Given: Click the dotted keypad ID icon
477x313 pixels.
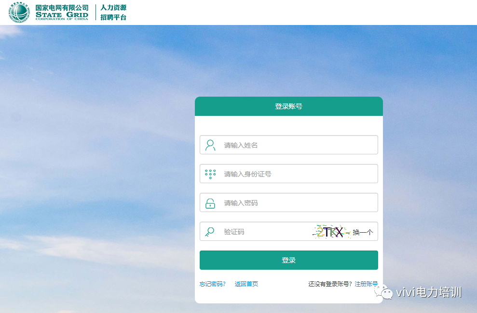Looking at the screenshot, I should [x=210, y=174].
